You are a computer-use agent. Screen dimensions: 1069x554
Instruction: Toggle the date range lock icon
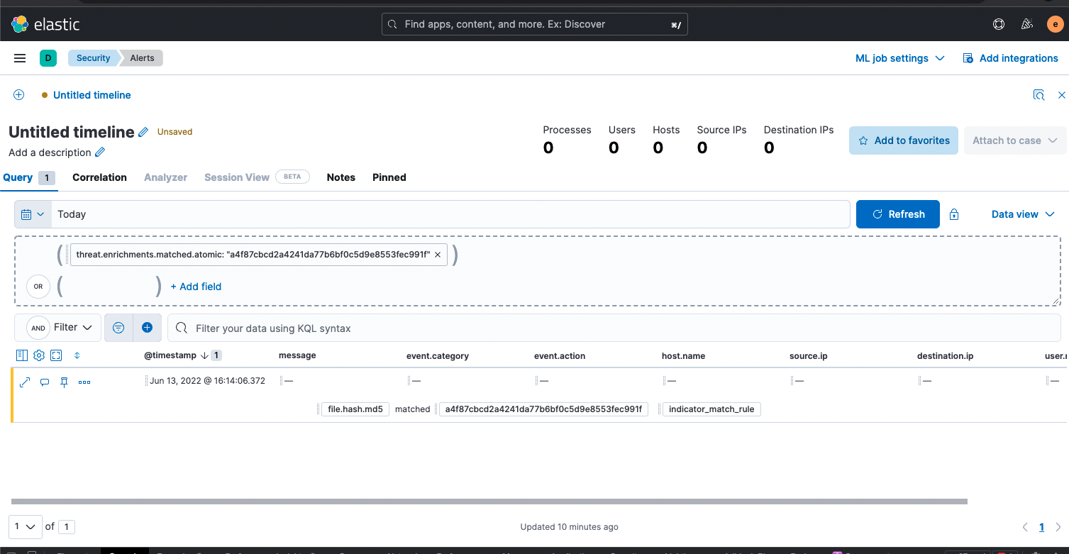click(954, 214)
